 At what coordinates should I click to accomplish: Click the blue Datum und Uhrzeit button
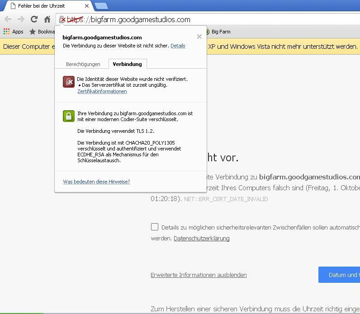(339, 275)
